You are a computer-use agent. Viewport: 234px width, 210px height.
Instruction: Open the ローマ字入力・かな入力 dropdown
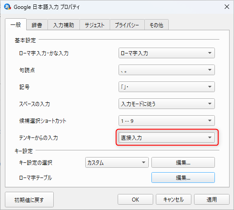167,53
